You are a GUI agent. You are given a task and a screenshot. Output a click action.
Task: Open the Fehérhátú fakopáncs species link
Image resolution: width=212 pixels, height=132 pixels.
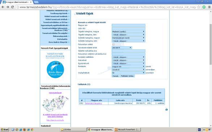click(x=93, y=103)
